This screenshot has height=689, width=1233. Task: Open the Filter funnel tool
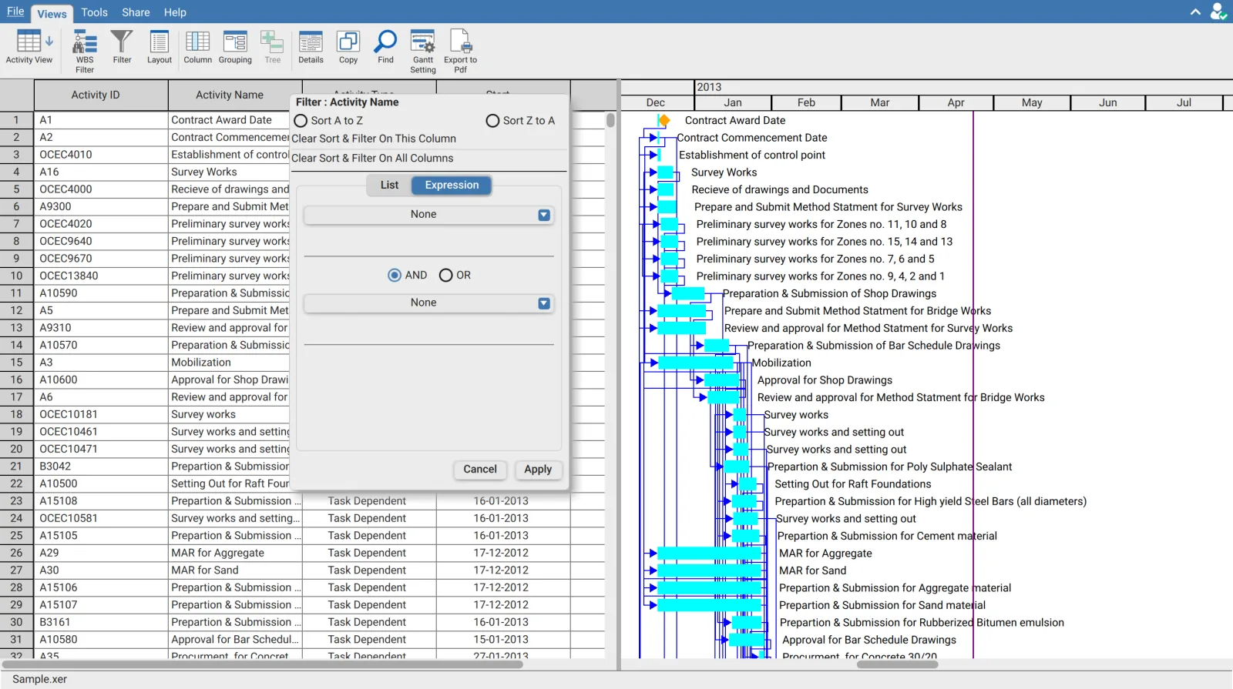point(122,46)
